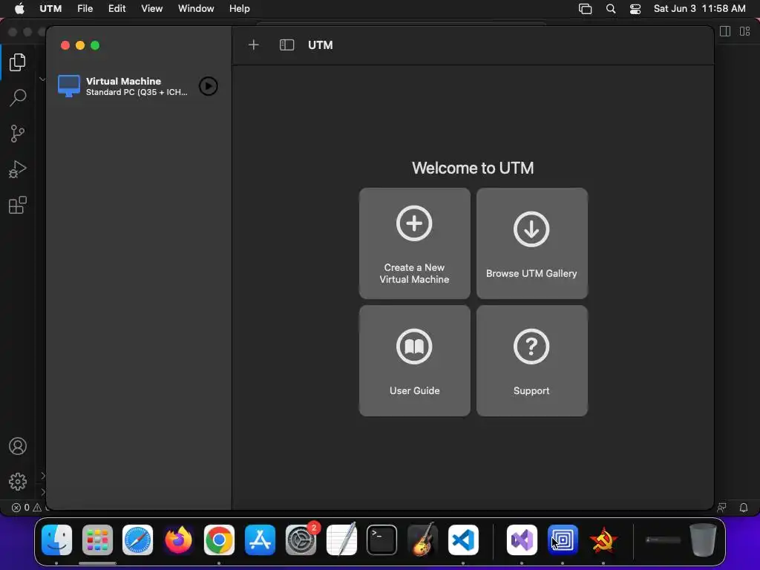Open Control Center in the menu bar
This screenshot has height=570, width=760.
[x=635, y=9]
